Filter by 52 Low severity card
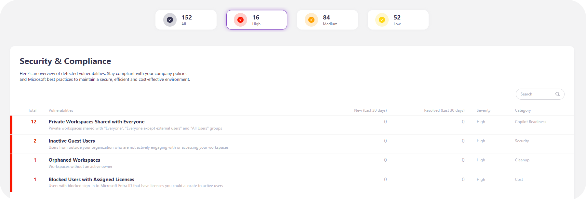Viewport: 586px width, 200px height. point(398,20)
